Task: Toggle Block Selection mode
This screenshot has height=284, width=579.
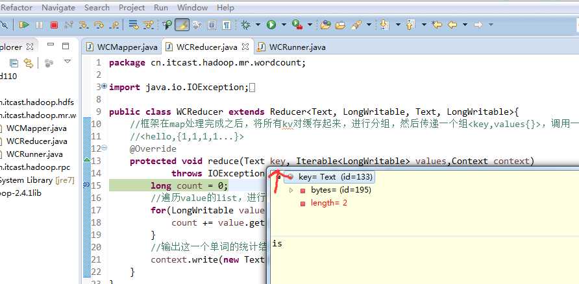Action: [212, 25]
